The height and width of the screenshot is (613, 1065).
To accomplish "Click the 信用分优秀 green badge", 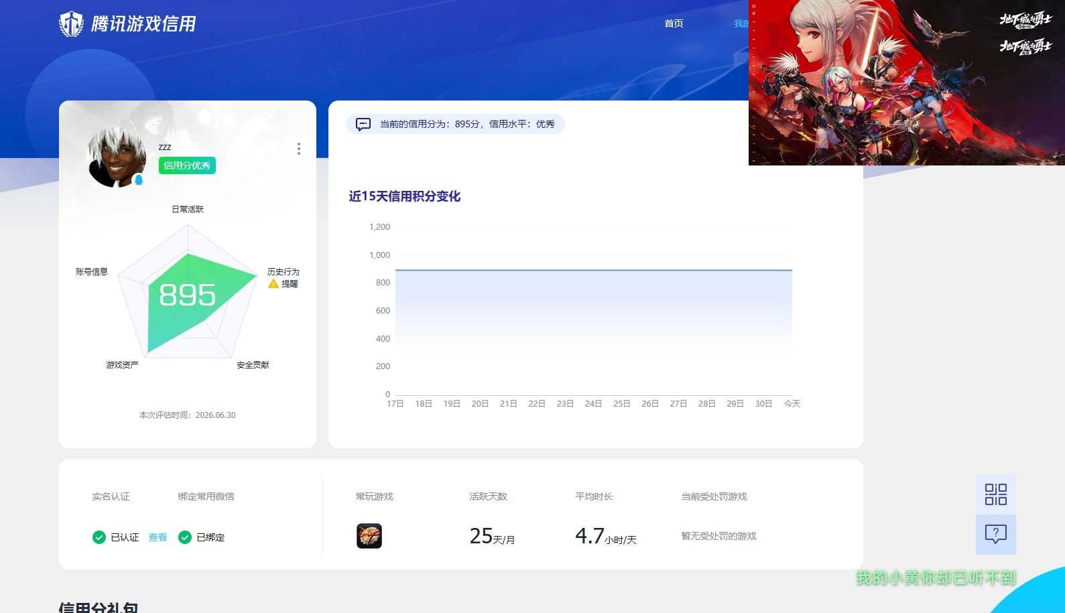I will pos(187,165).
